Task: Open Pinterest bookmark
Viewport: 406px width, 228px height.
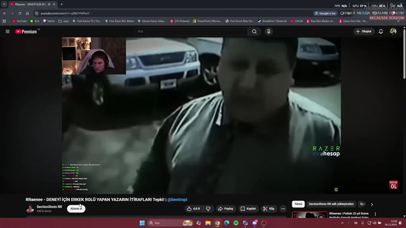Action: point(180,21)
